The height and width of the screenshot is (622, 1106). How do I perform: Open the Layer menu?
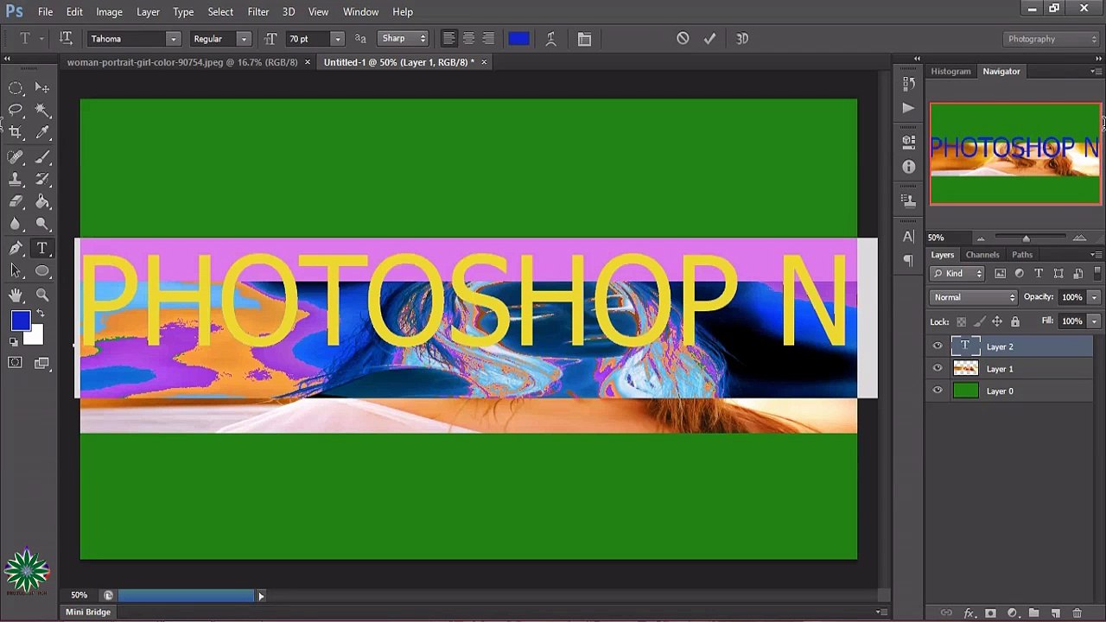(x=148, y=12)
